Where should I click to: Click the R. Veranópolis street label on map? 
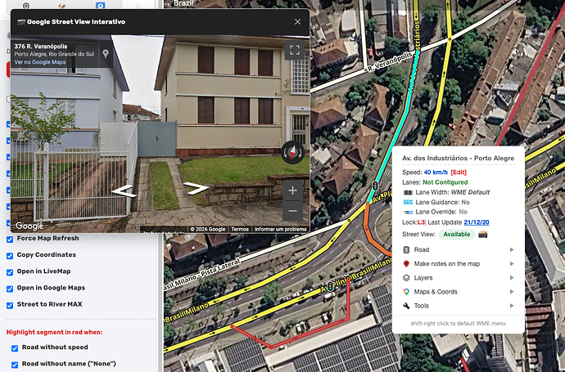pos(390,62)
